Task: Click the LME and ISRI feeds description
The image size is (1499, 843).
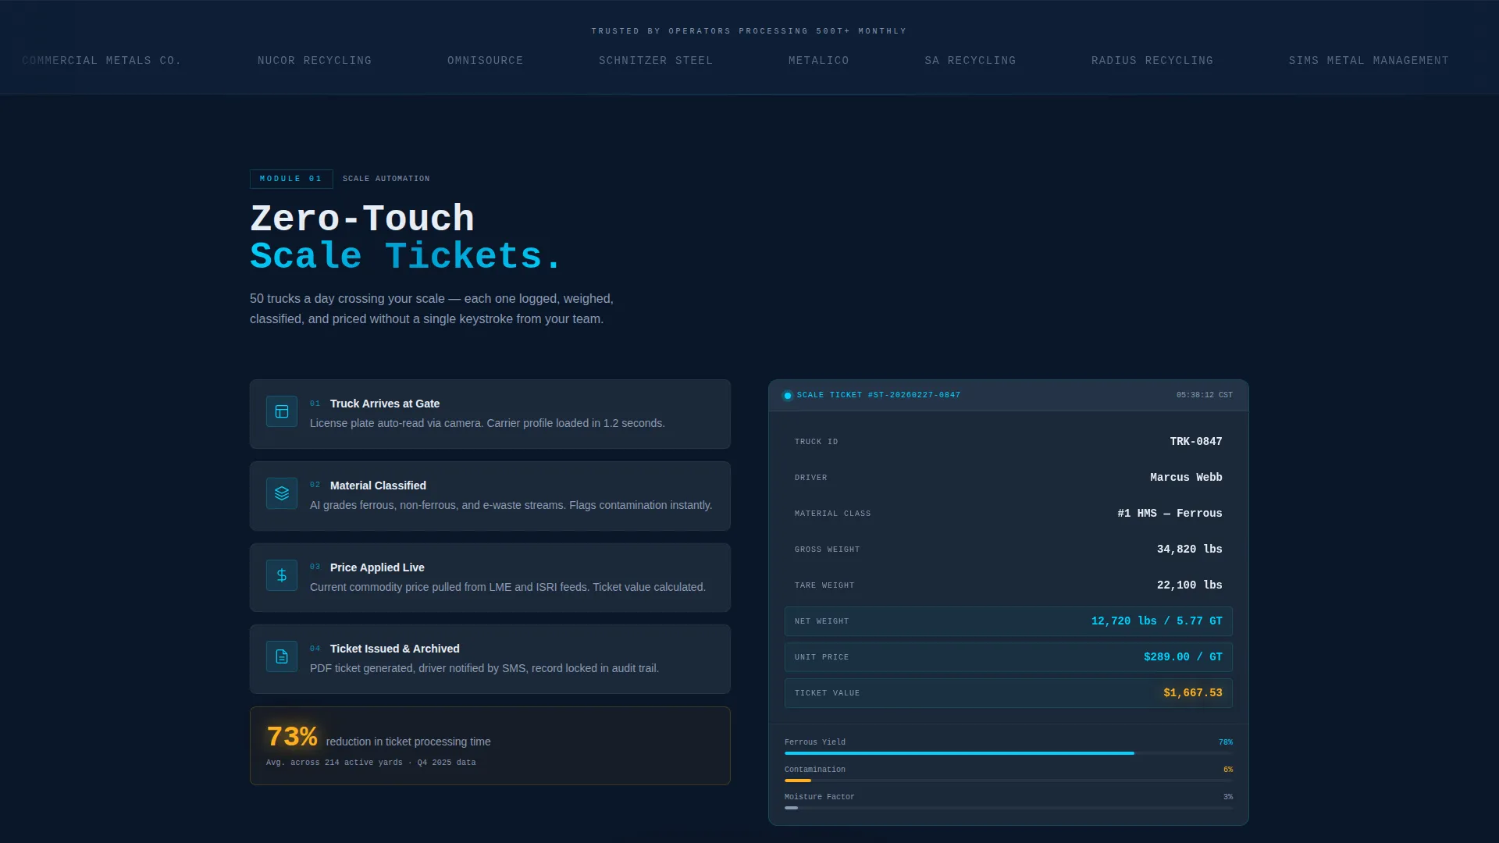Action: (507, 587)
